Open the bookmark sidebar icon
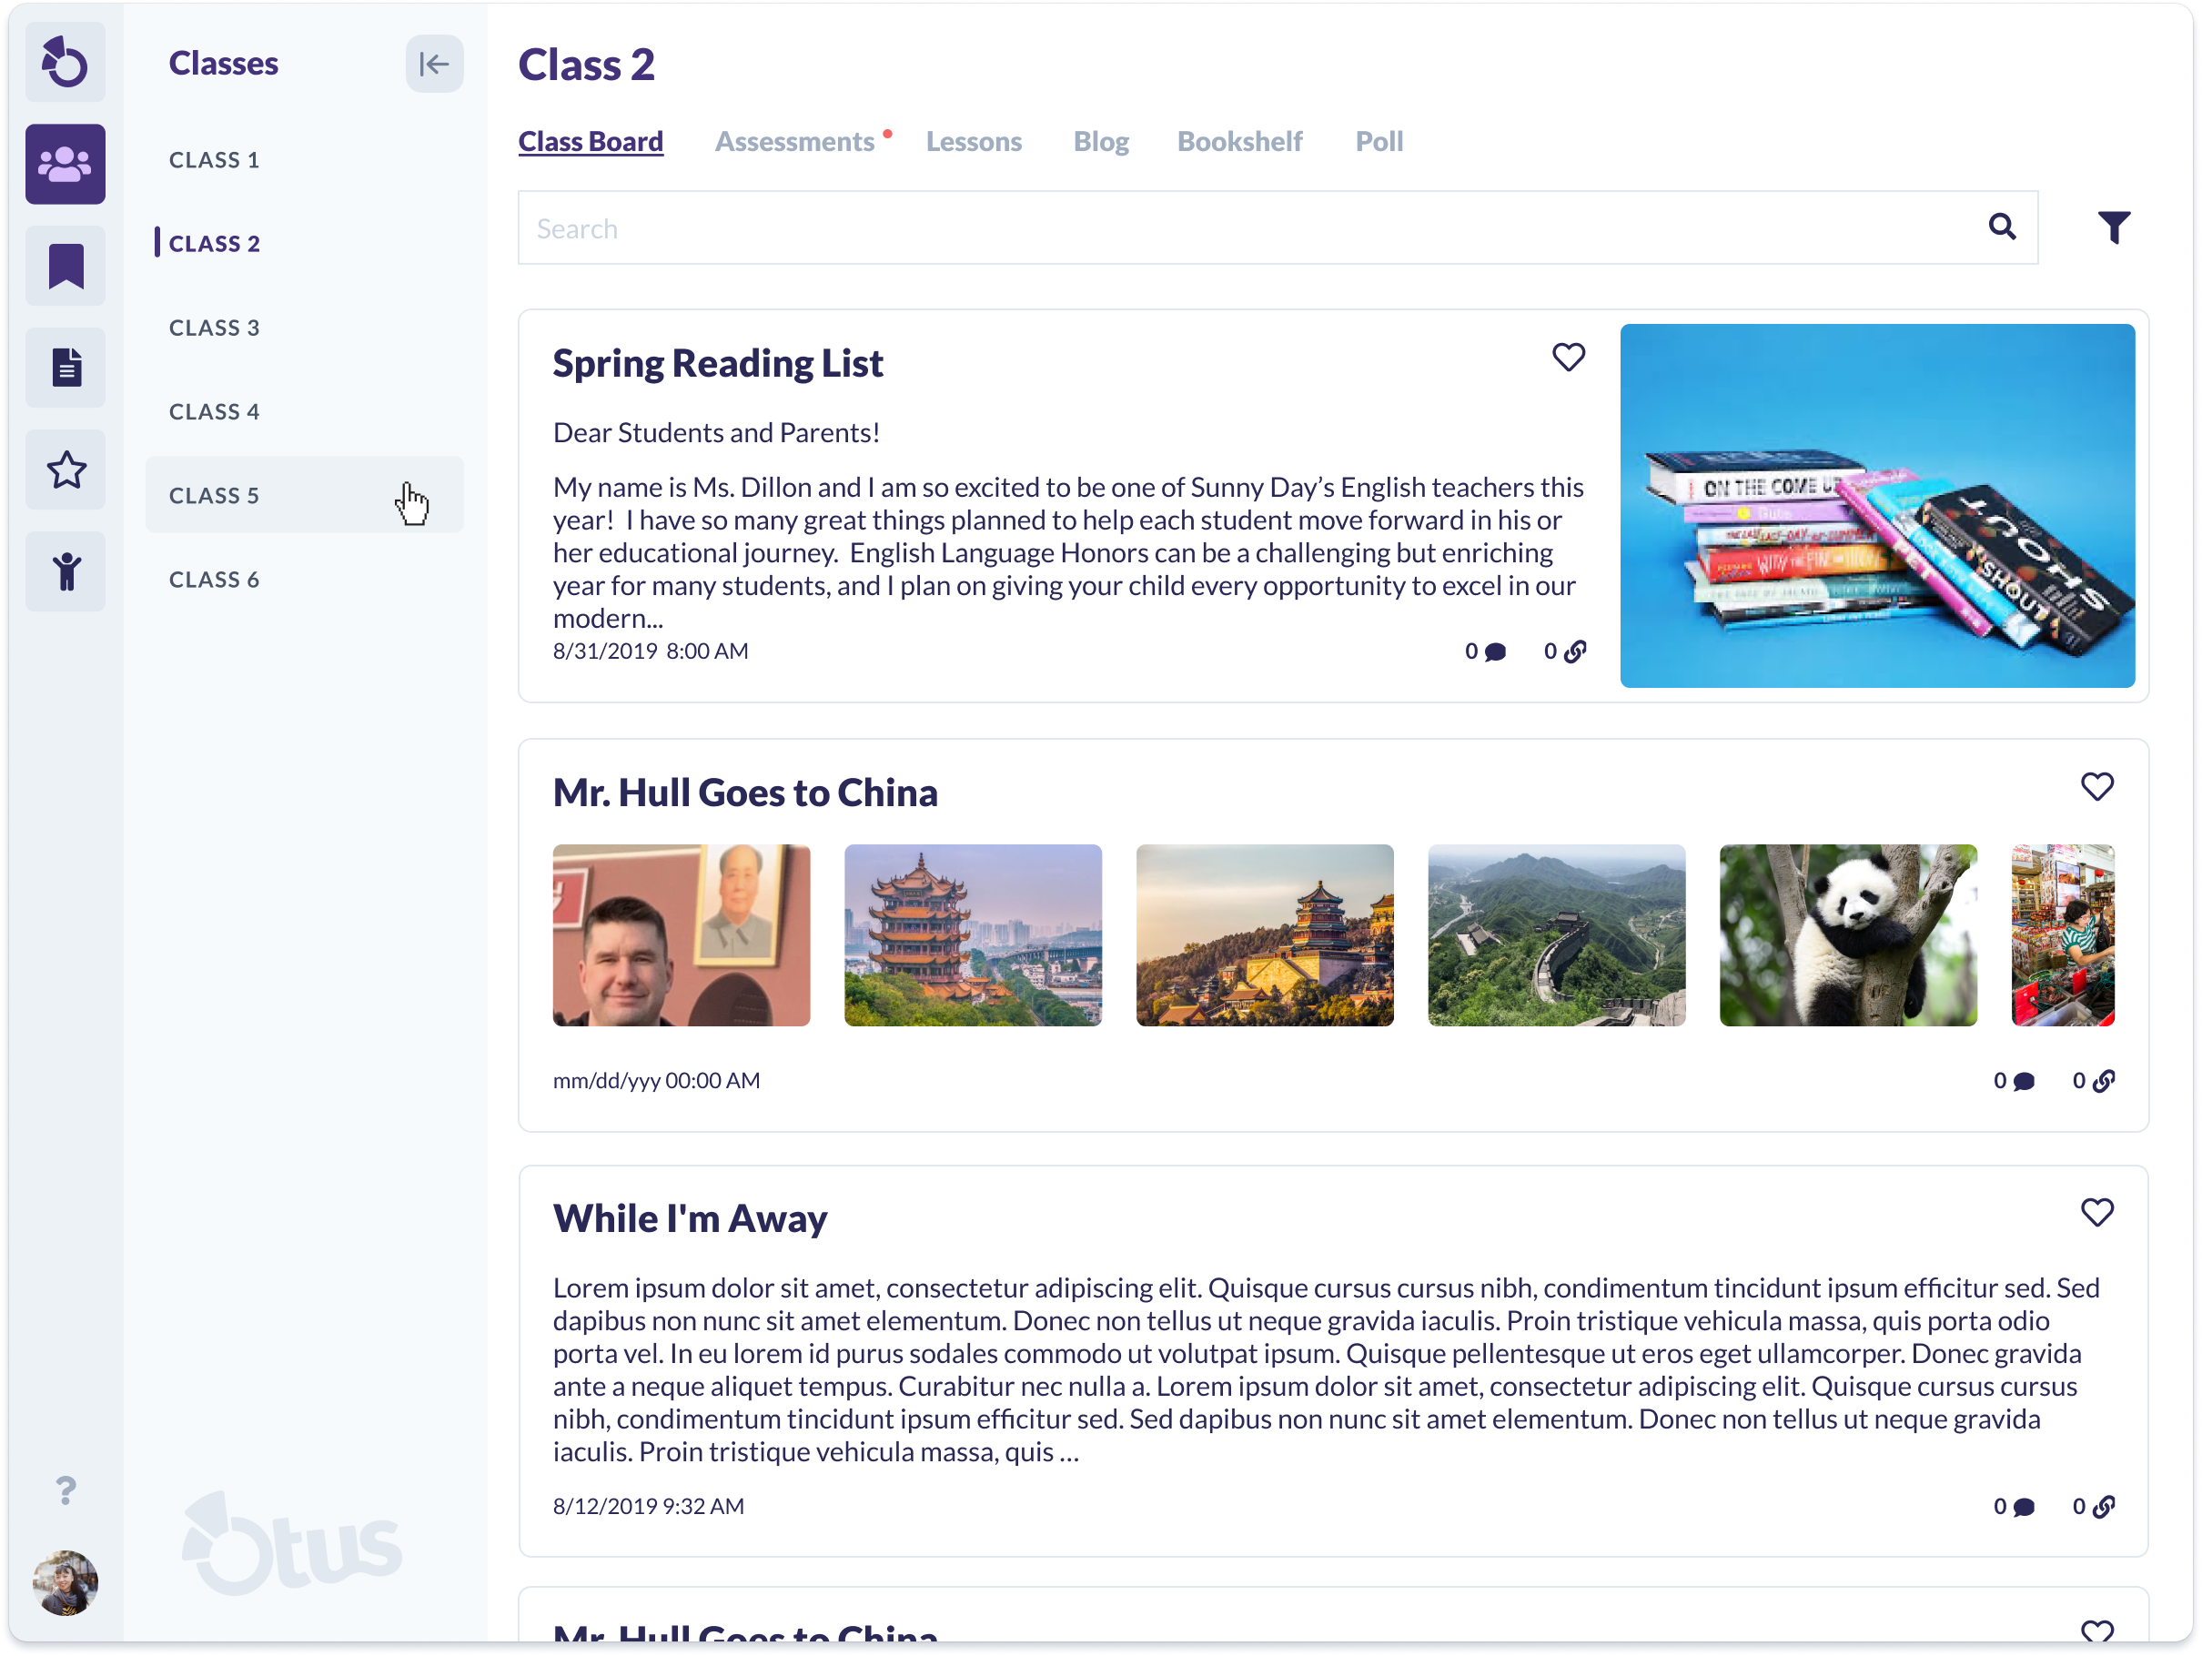 point(65,266)
